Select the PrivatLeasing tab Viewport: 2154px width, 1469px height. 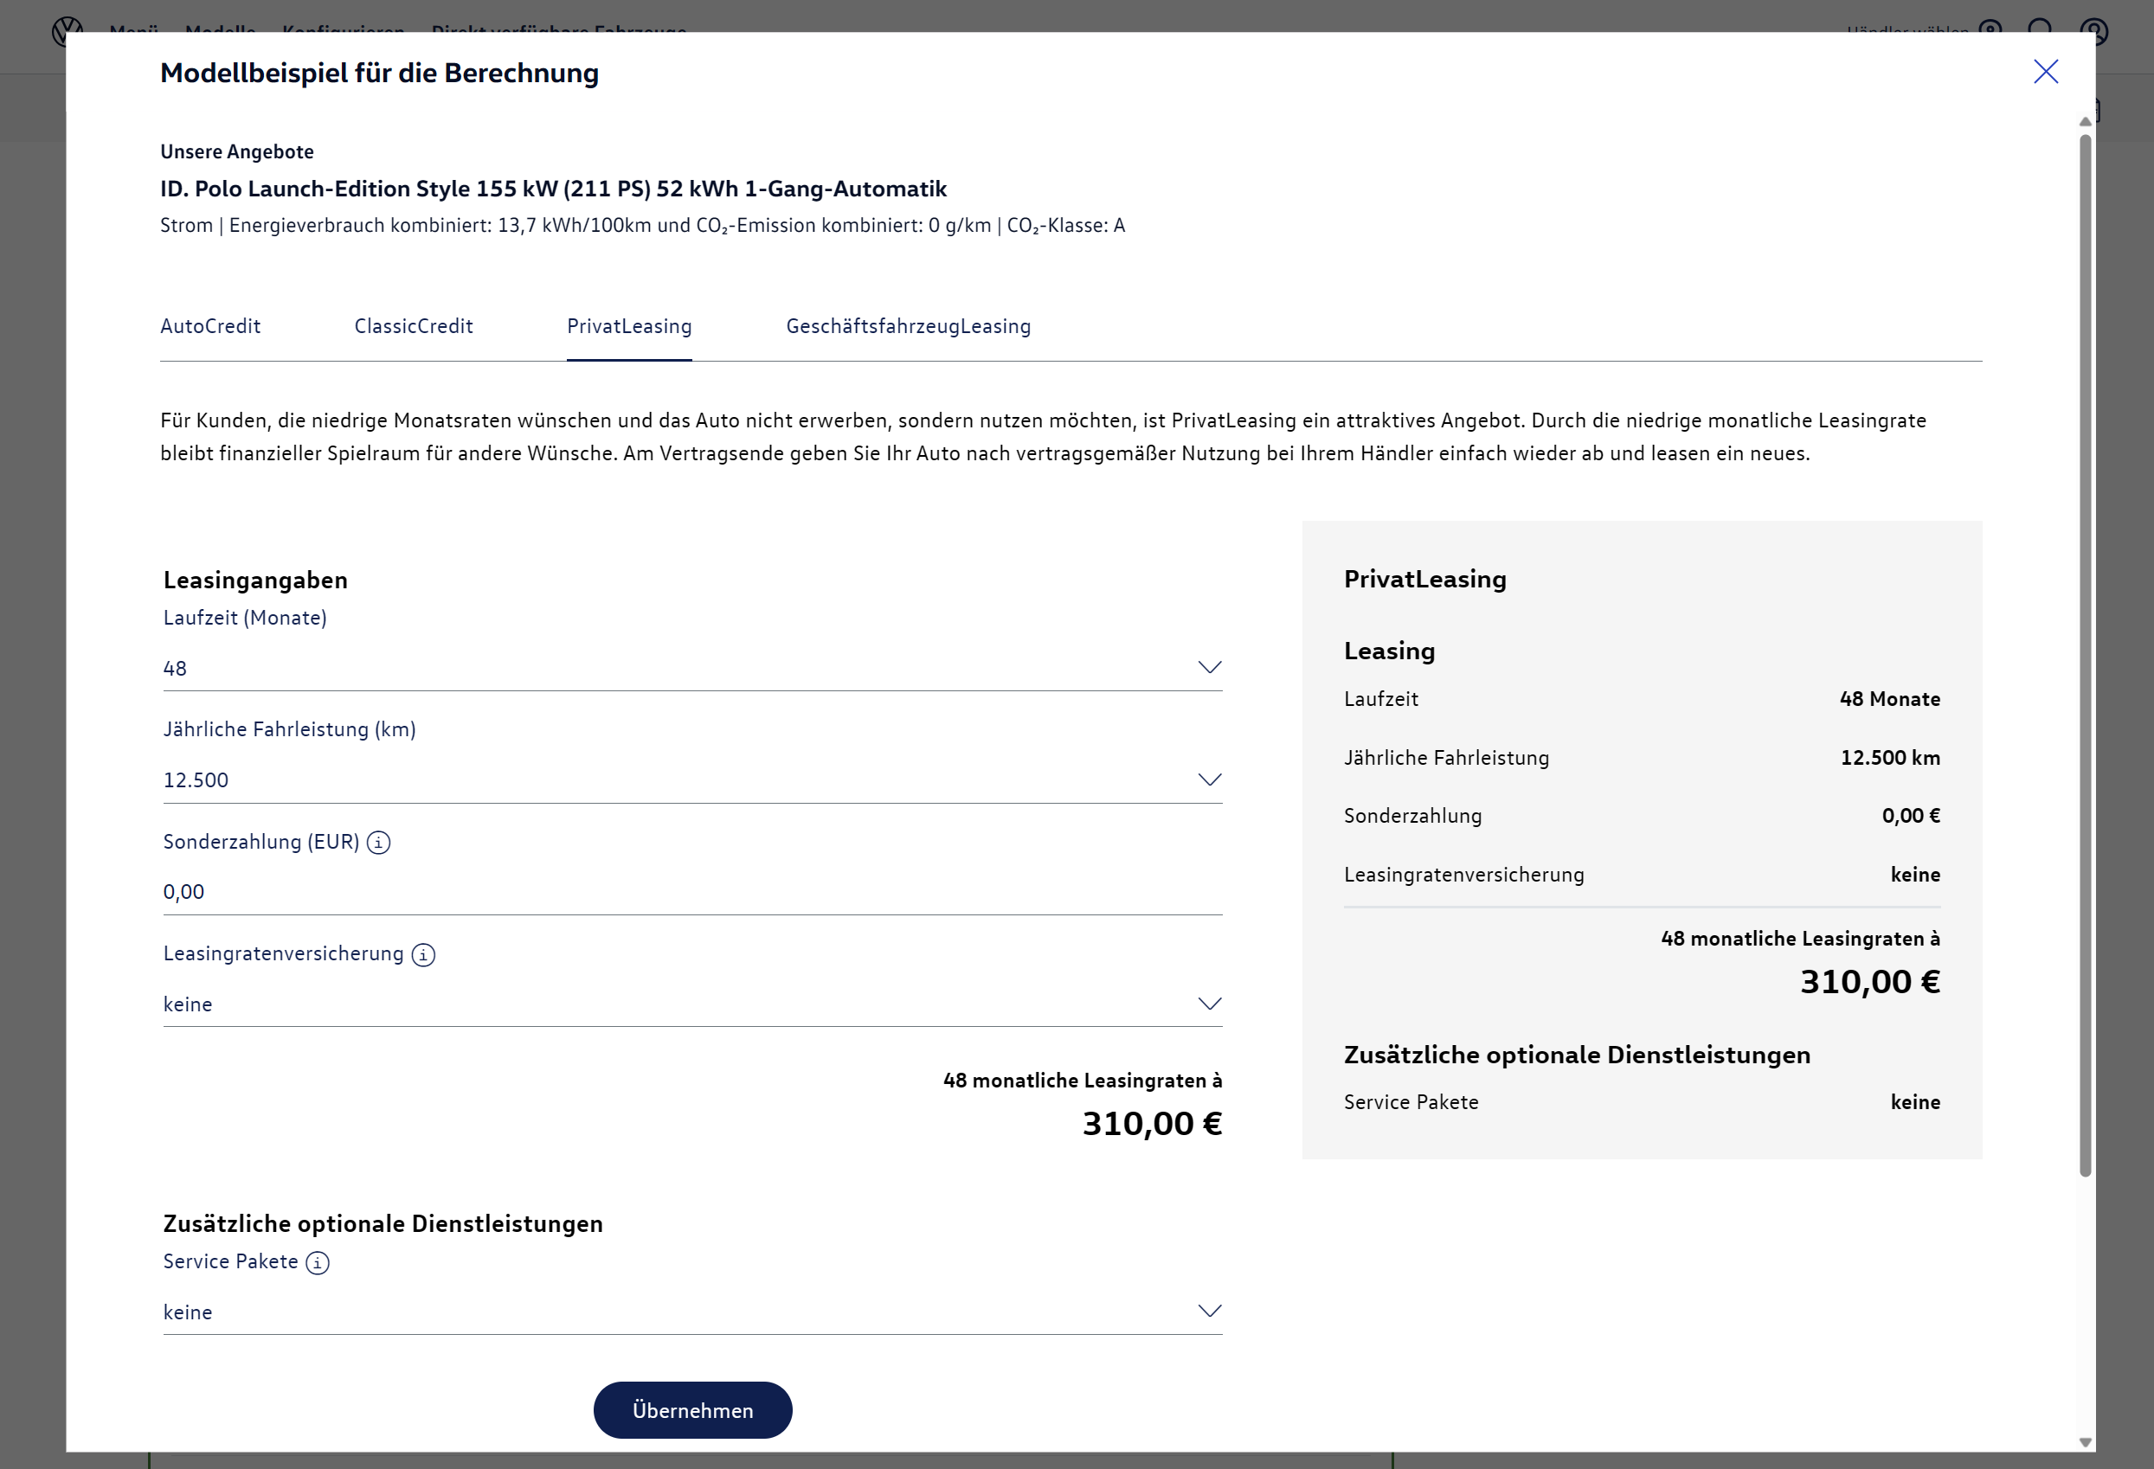pos(629,326)
